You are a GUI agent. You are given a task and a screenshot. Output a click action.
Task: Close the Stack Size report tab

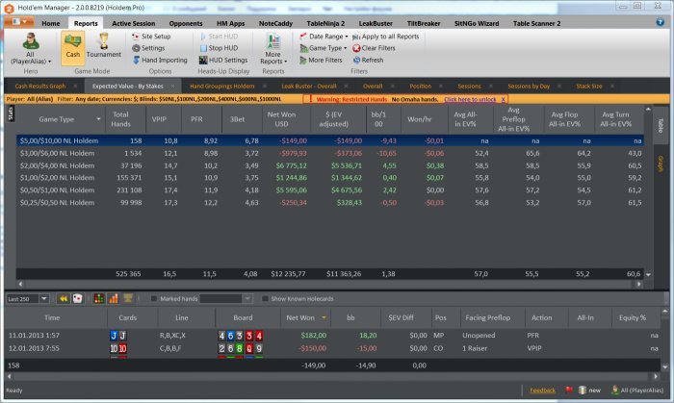tap(612, 87)
